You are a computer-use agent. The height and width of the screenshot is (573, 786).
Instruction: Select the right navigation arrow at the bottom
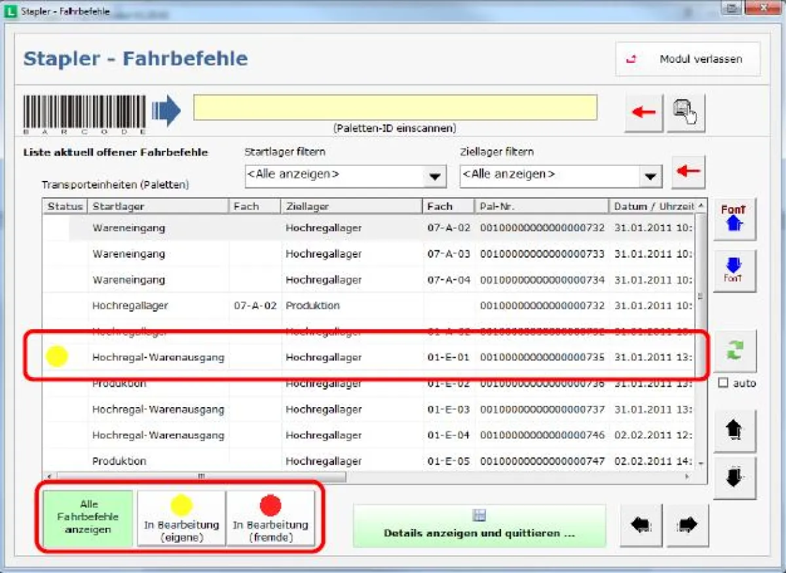tap(688, 524)
